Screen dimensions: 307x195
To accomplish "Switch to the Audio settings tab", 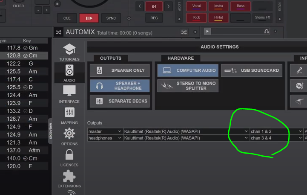I will click(69, 73).
